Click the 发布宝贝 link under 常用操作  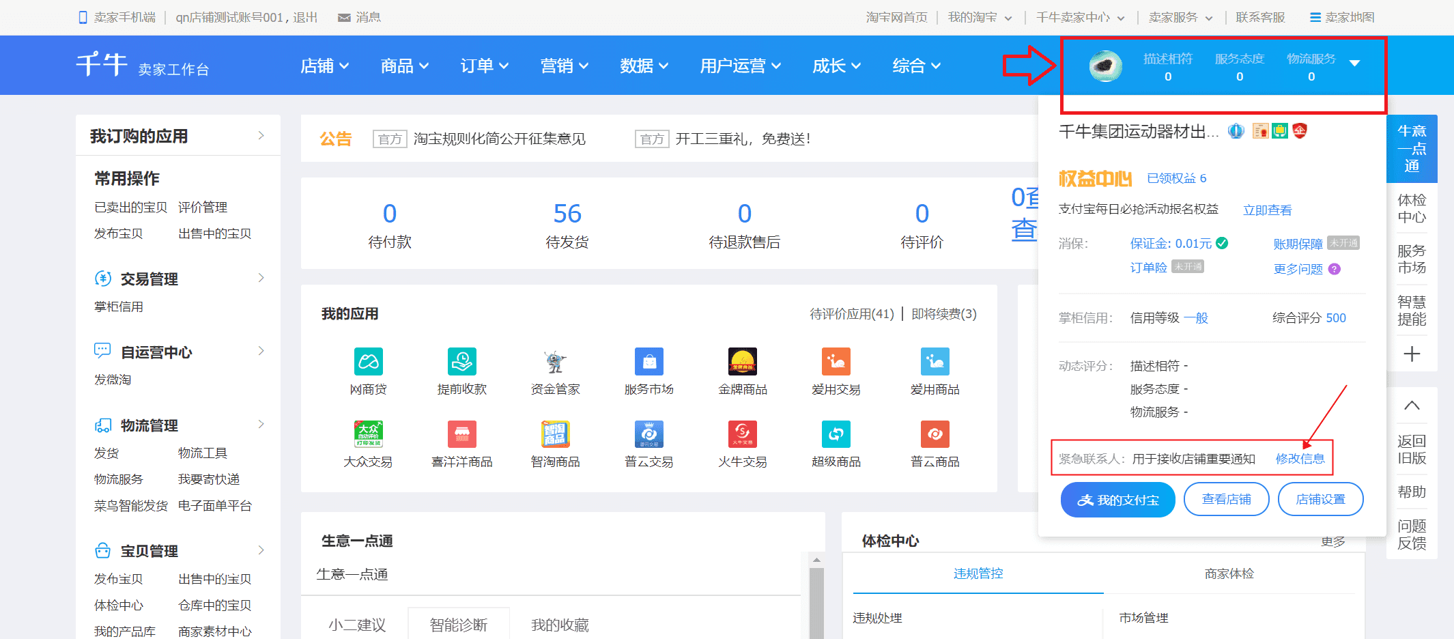coord(119,233)
